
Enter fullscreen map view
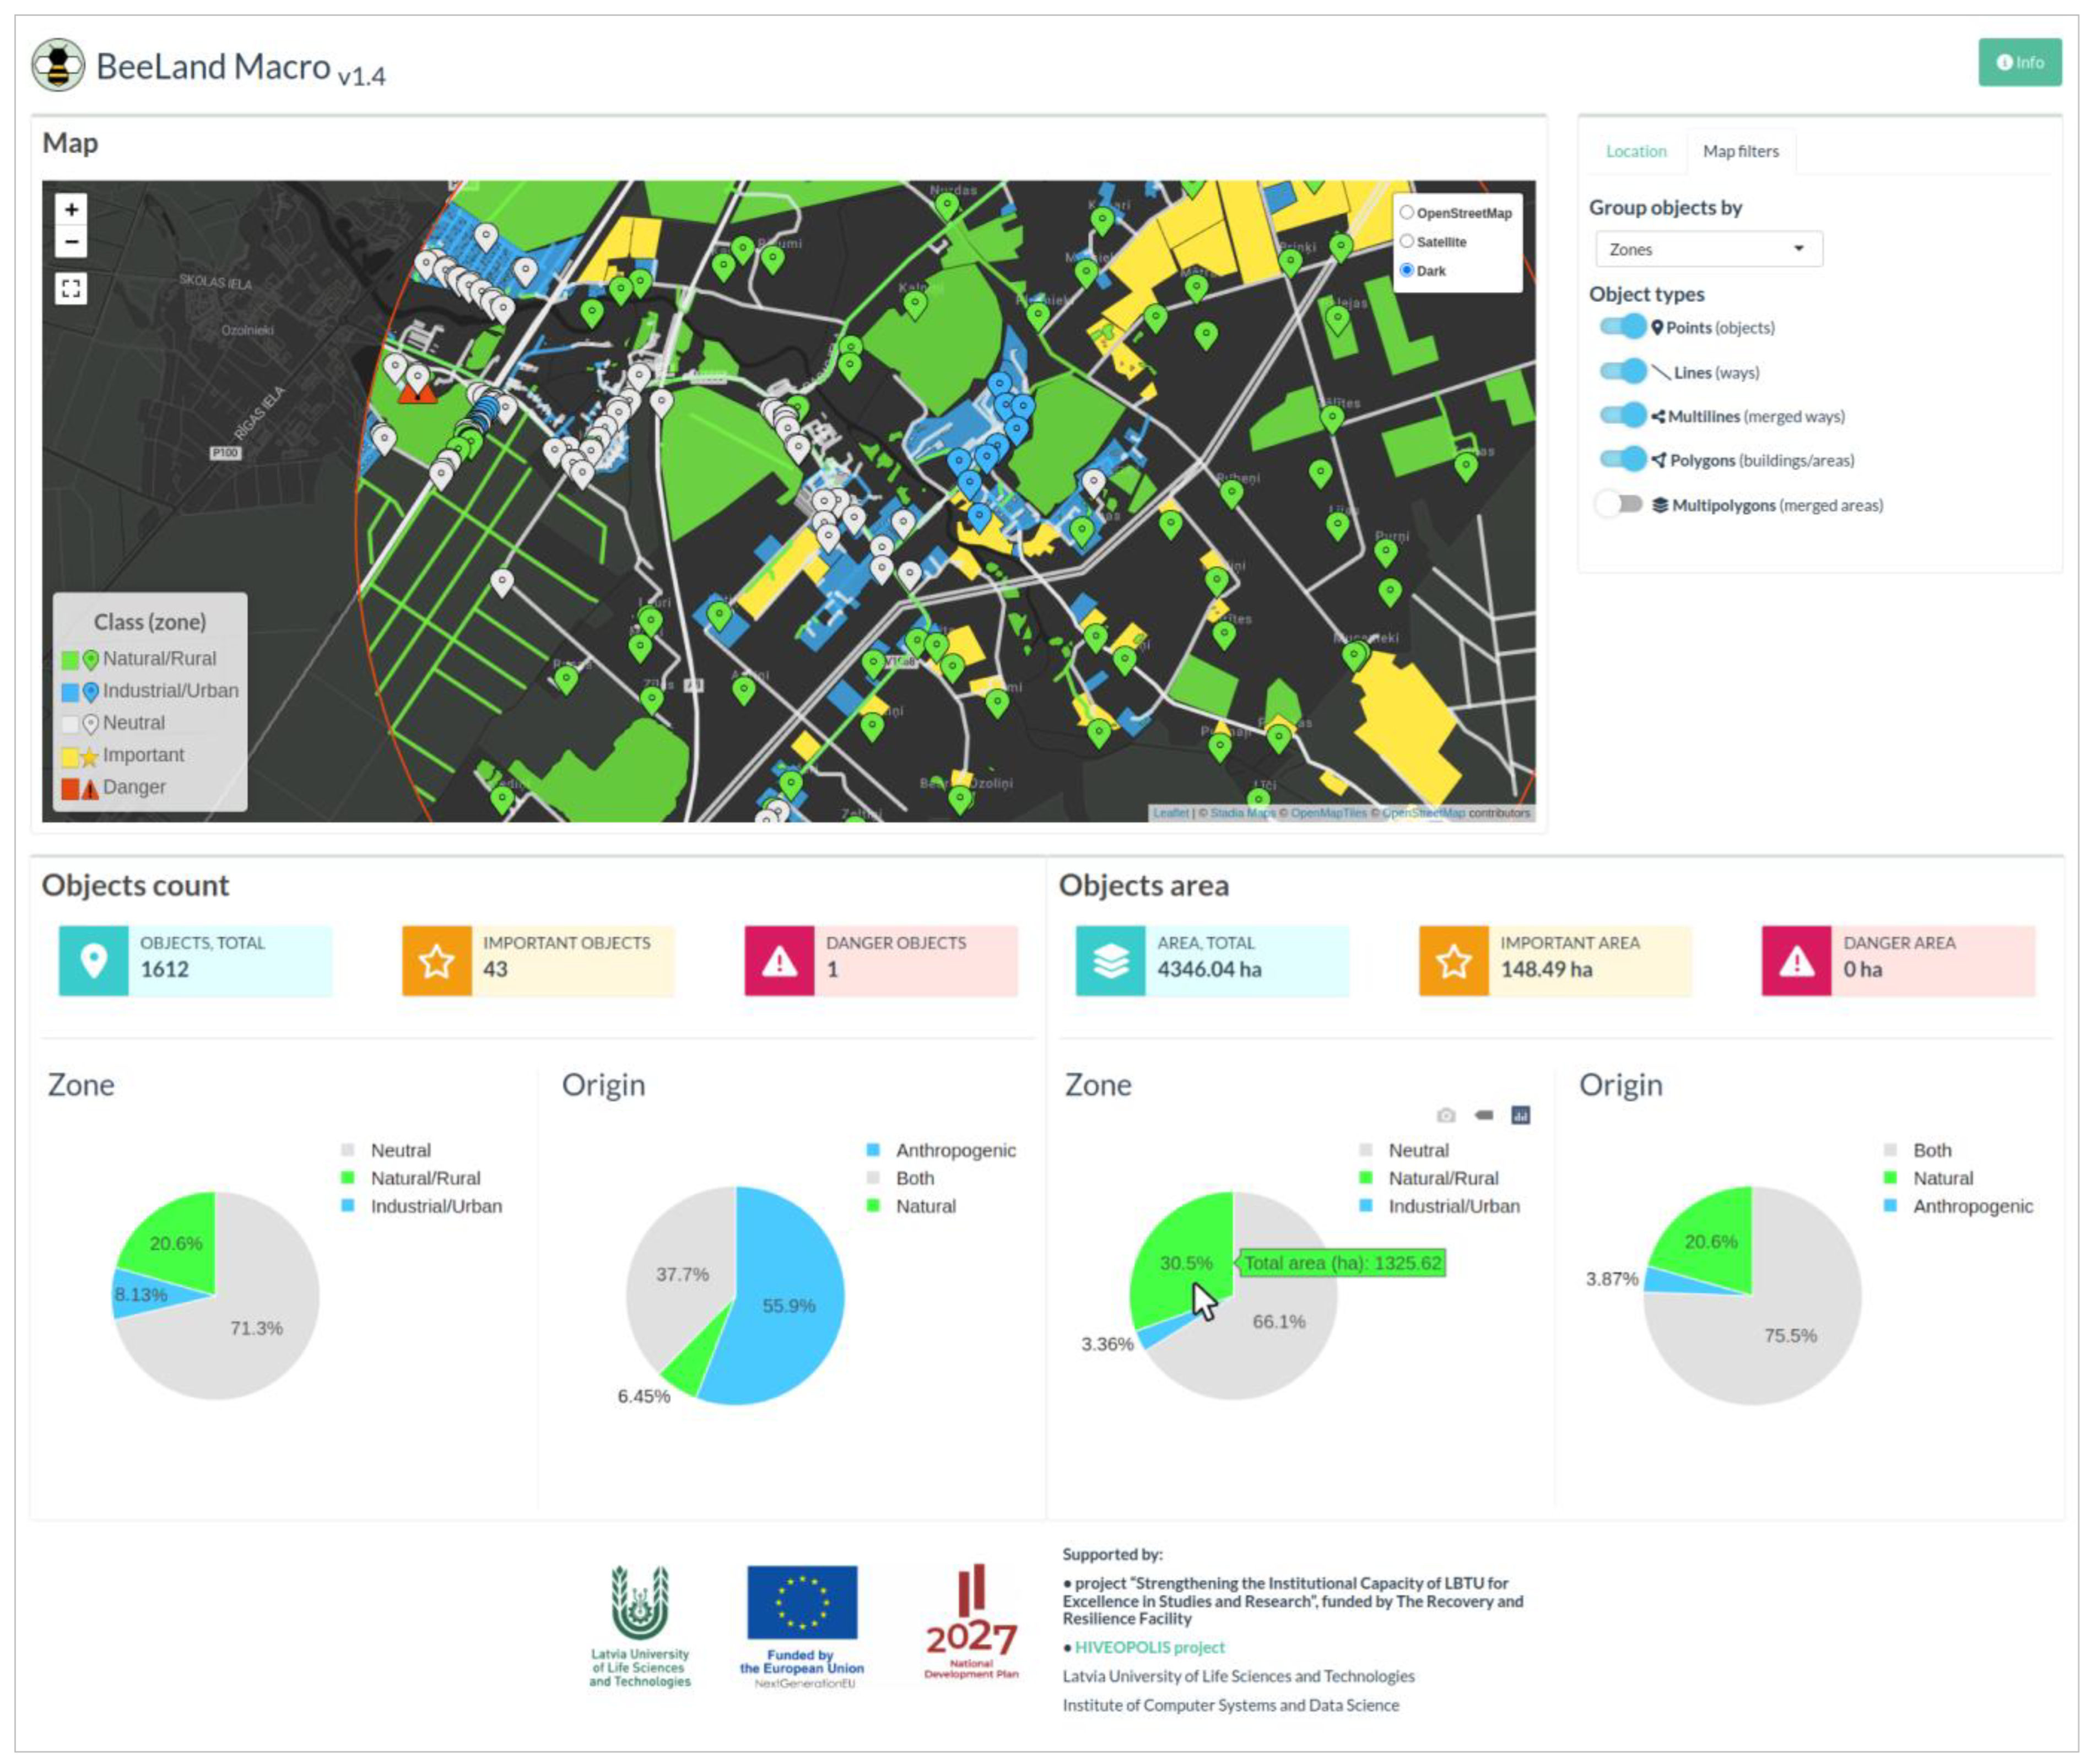[x=71, y=288]
